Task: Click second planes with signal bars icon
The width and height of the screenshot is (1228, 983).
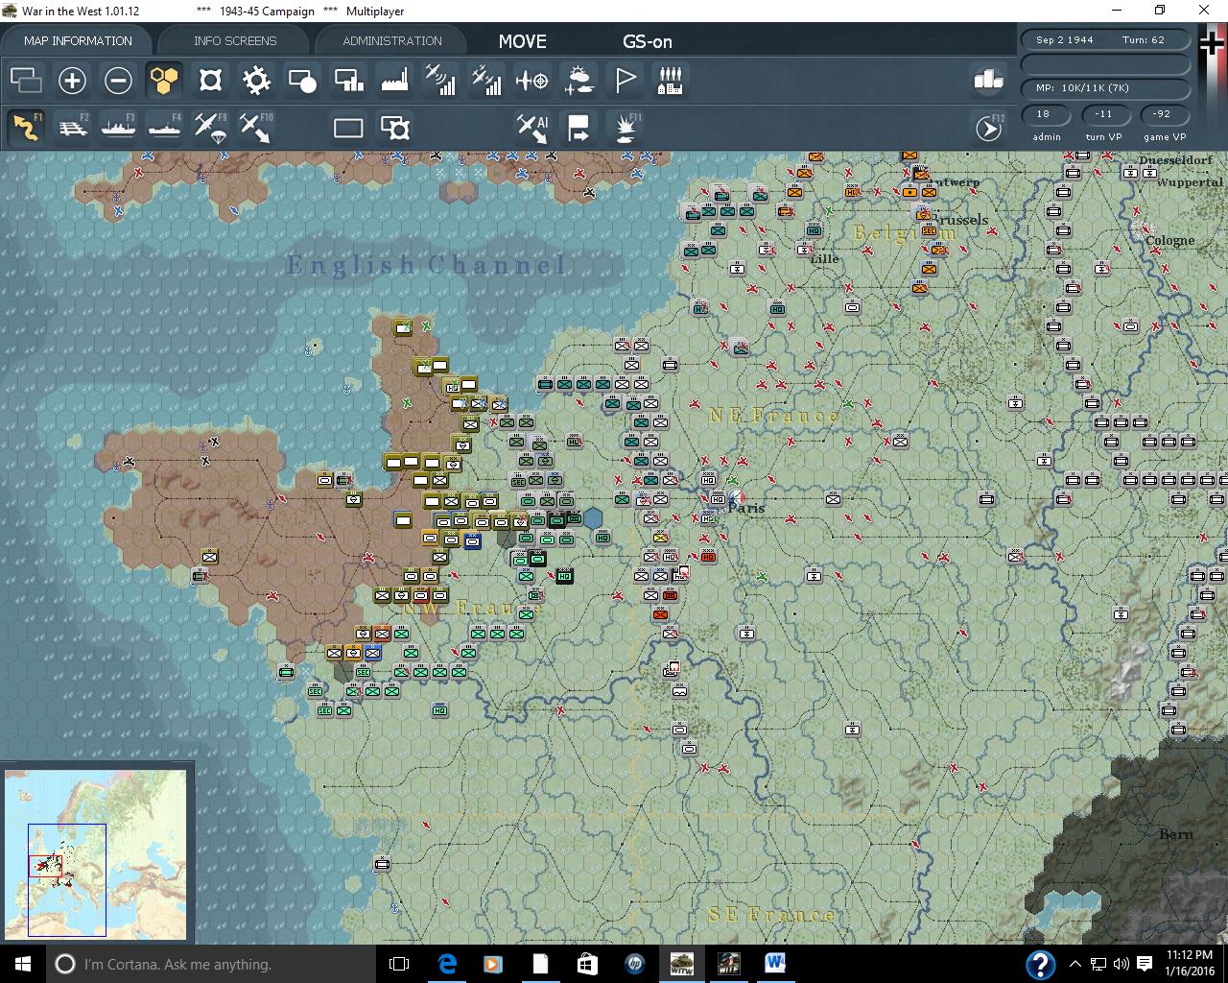Action: point(486,81)
